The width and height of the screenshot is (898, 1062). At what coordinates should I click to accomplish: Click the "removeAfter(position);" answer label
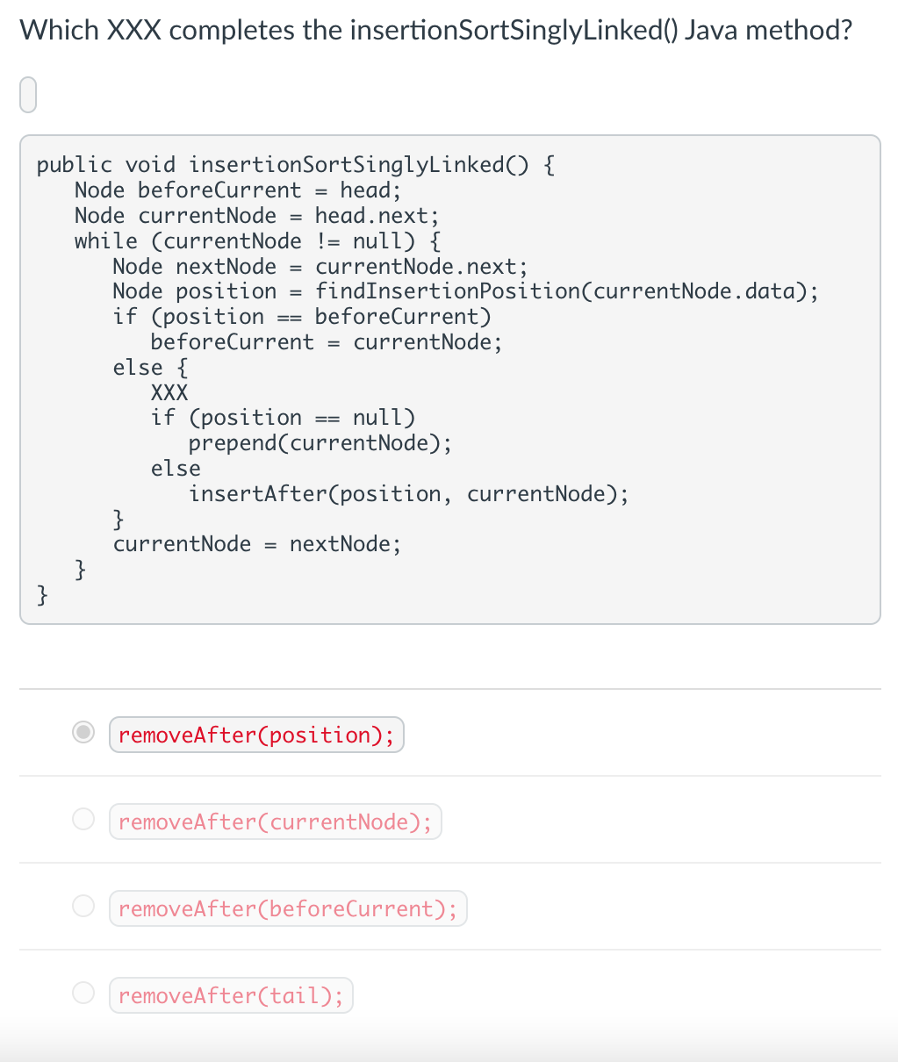click(x=256, y=735)
